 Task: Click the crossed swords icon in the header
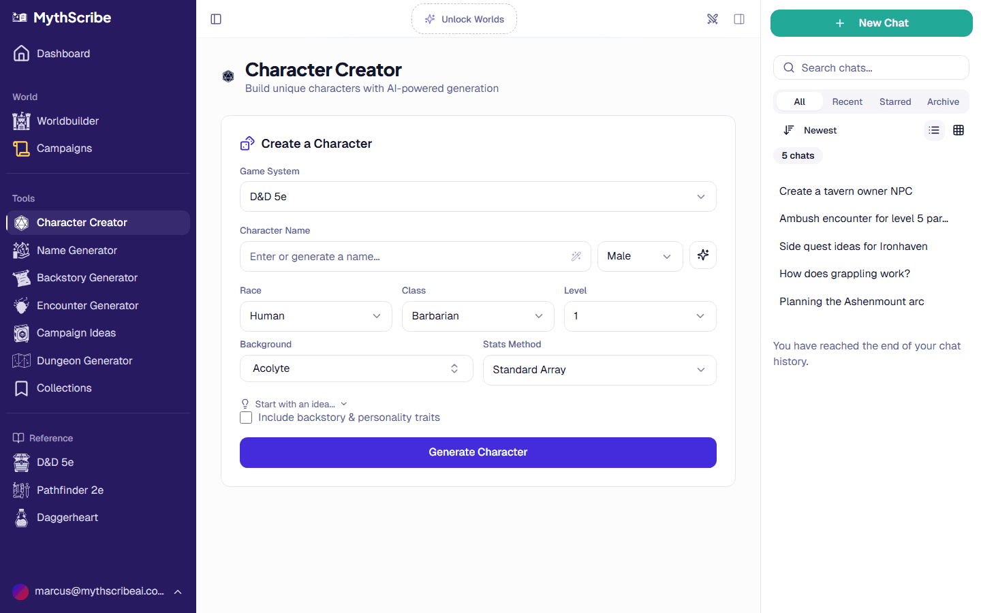(x=713, y=19)
